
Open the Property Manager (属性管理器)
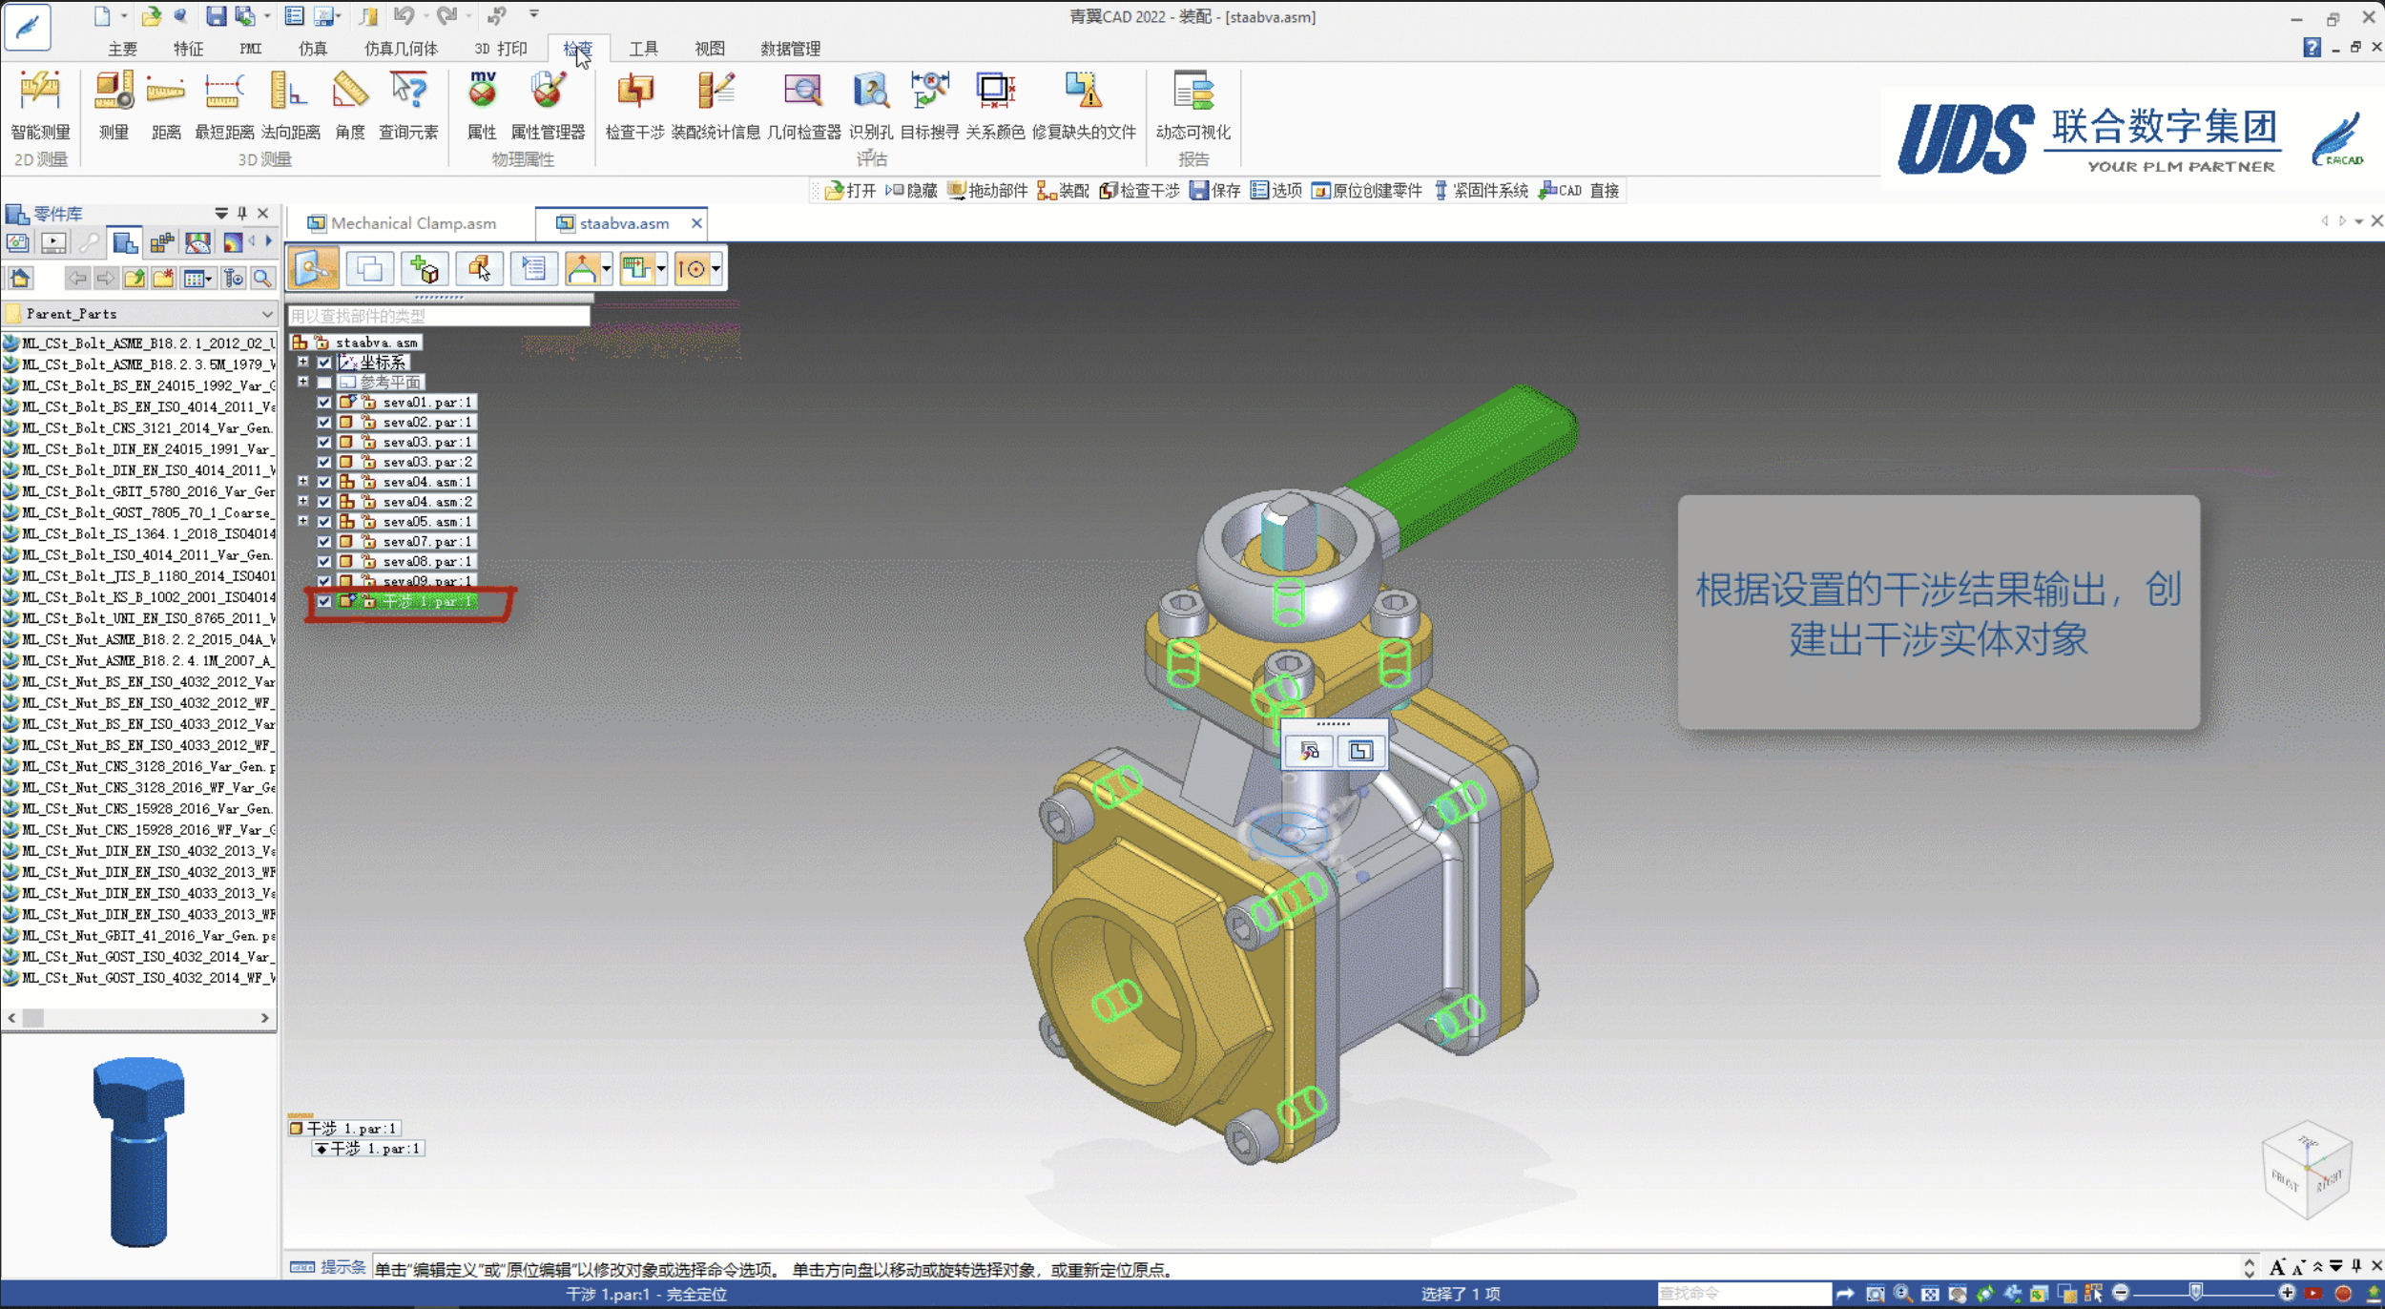tap(548, 106)
